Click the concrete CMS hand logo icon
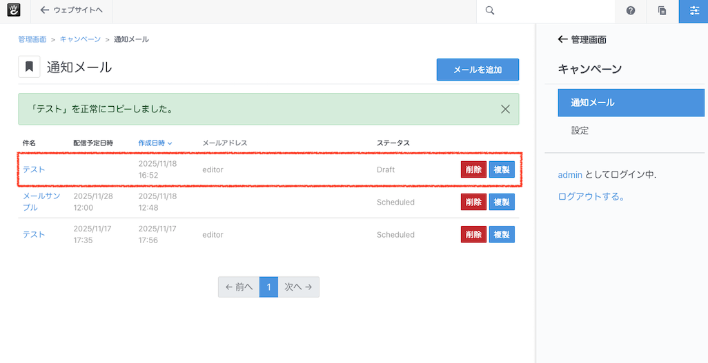 (x=14, y=10)
